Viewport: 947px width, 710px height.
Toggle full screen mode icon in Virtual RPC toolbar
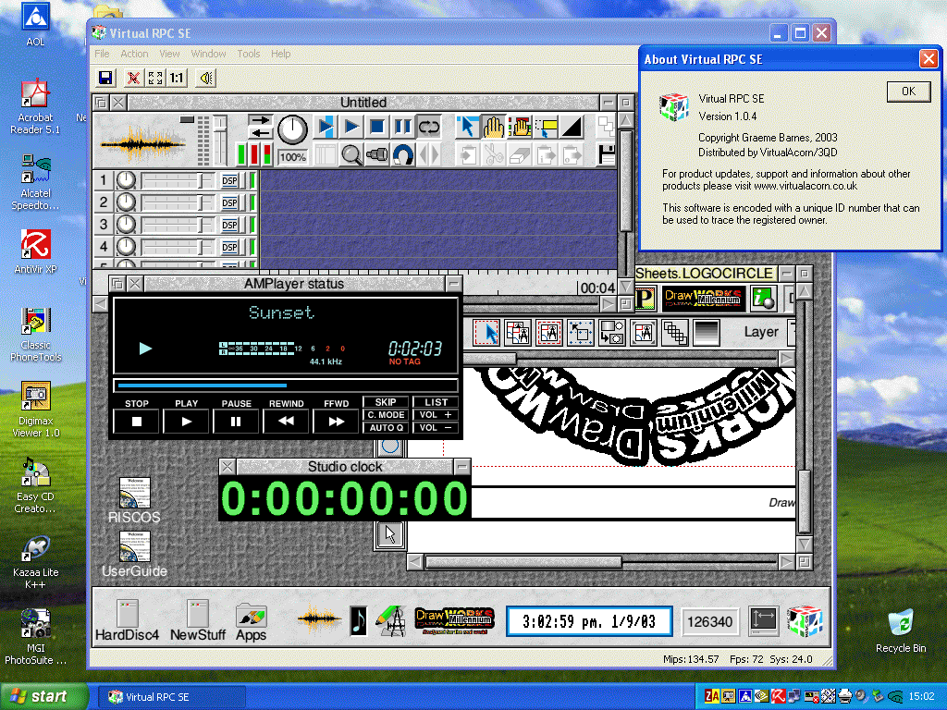point(155,78)
